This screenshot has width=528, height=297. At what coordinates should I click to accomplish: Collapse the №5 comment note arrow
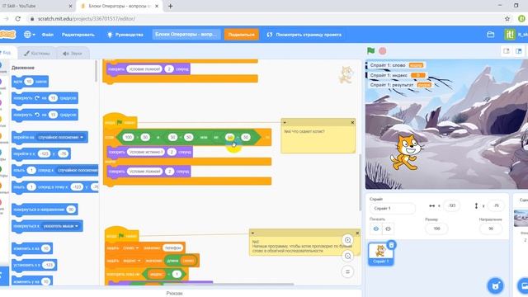pos(252,233)
